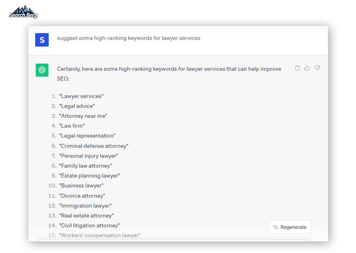356x253 pixels.
Task: Click the blue S user avatar
Action: click(x=42, y=40)
